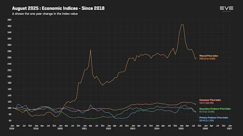Select the 'Secondary Producer Price Index' legend label
Screen dimensions: 243x136
click(x=215, y=109)
